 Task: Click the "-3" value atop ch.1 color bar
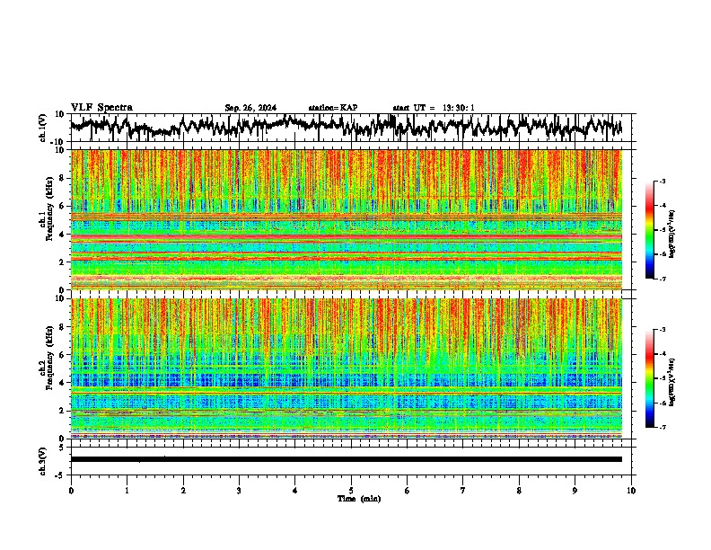(663, 181)
